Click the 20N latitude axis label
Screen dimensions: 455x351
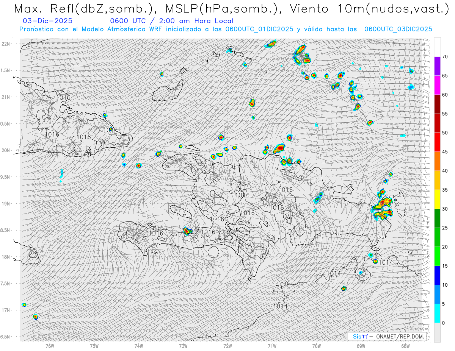pos(6,150)
